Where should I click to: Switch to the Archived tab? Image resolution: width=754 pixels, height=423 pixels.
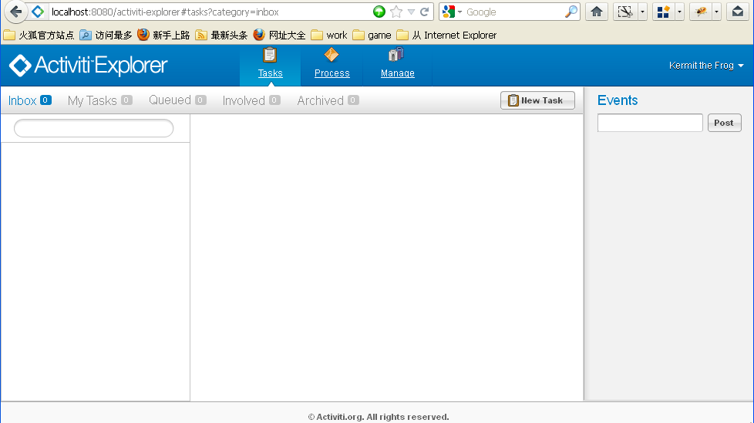(x=328, y=100)
